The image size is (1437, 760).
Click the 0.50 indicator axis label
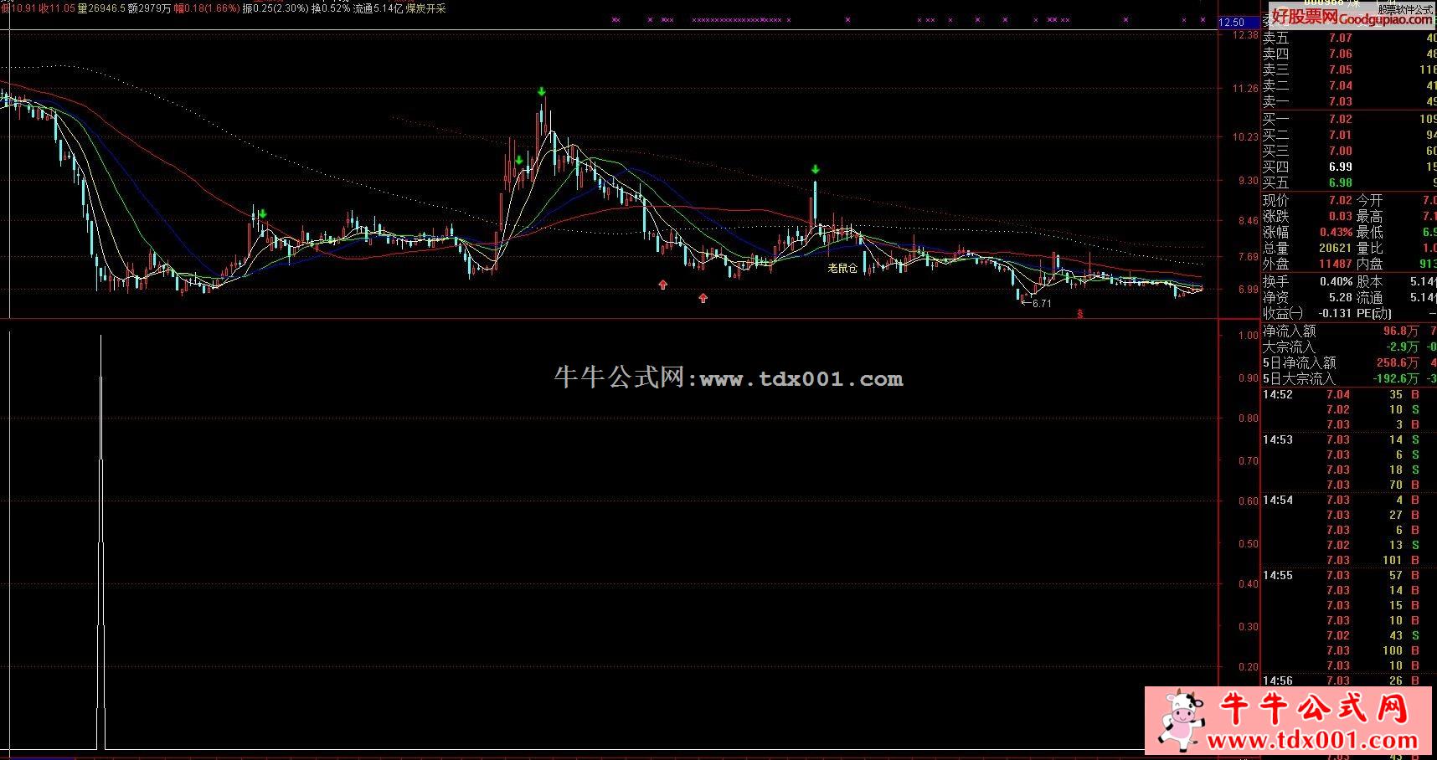point(1249,544)
